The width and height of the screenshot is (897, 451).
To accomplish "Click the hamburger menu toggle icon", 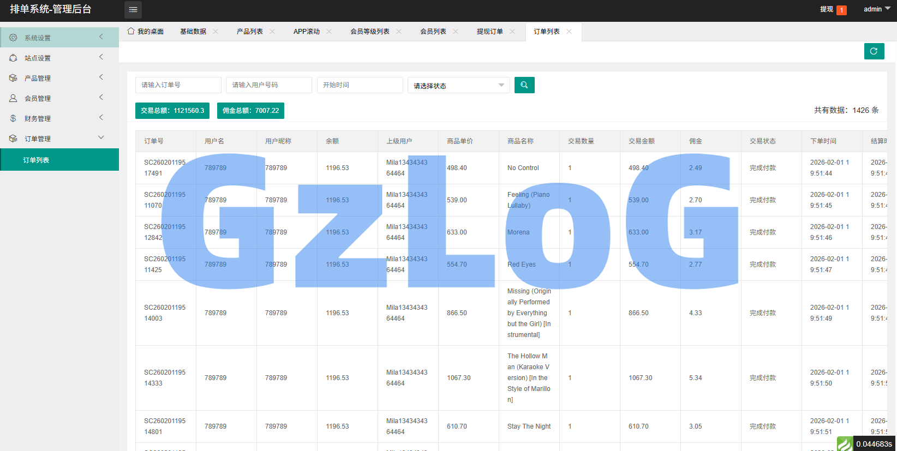I will 133,10.
